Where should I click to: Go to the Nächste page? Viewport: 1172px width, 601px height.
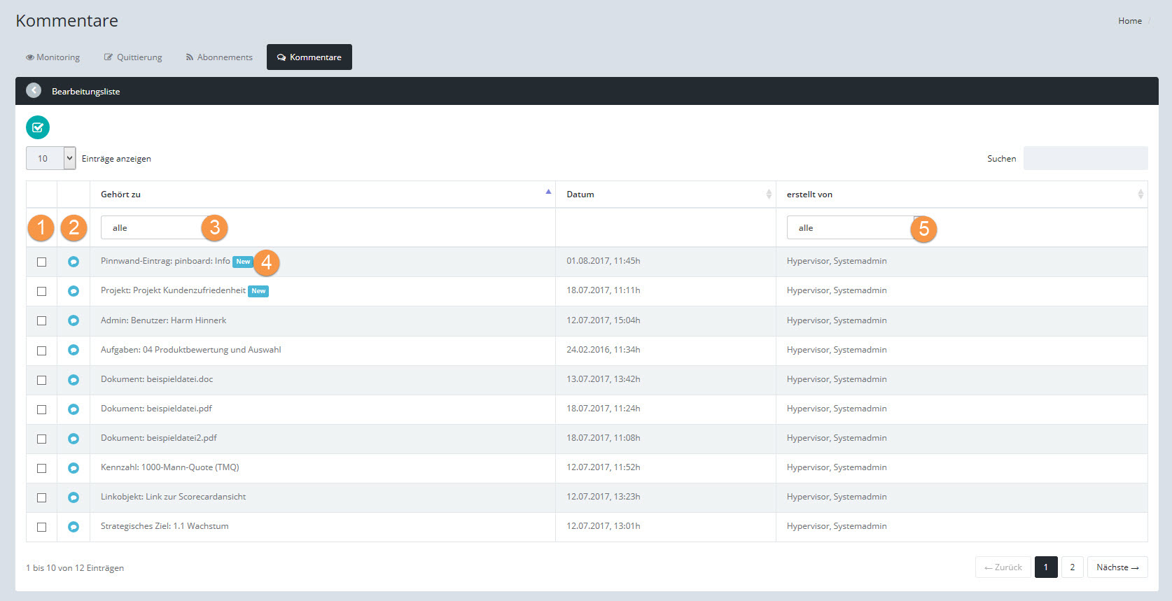coord(1117,567)
